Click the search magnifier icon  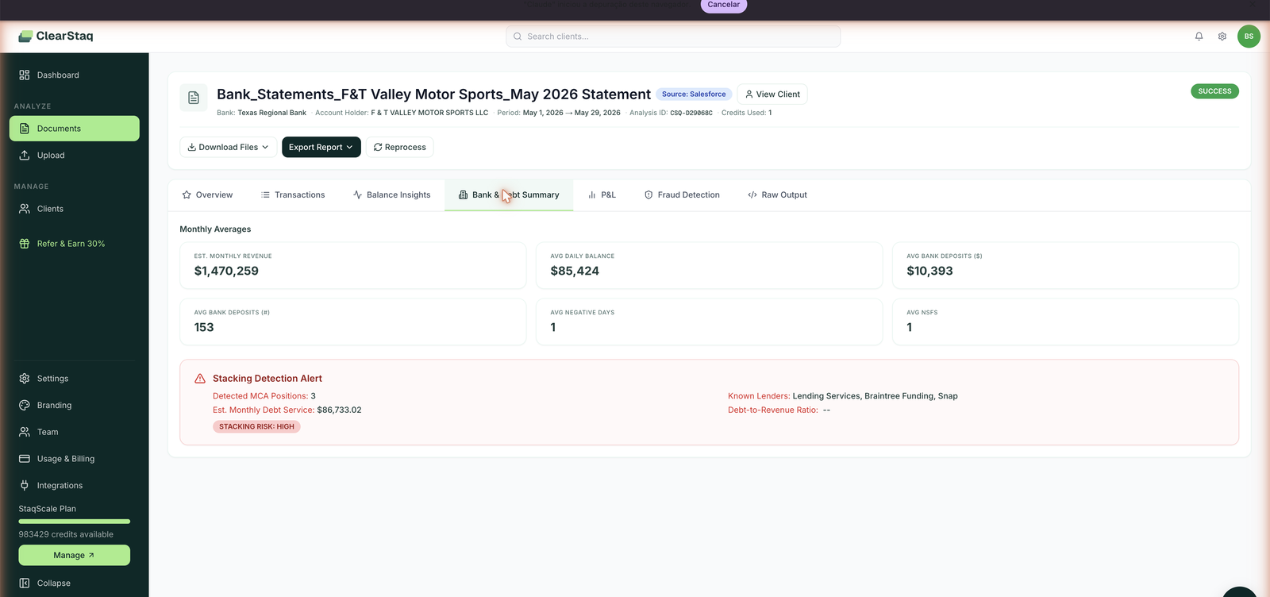[x=518, y=37]
